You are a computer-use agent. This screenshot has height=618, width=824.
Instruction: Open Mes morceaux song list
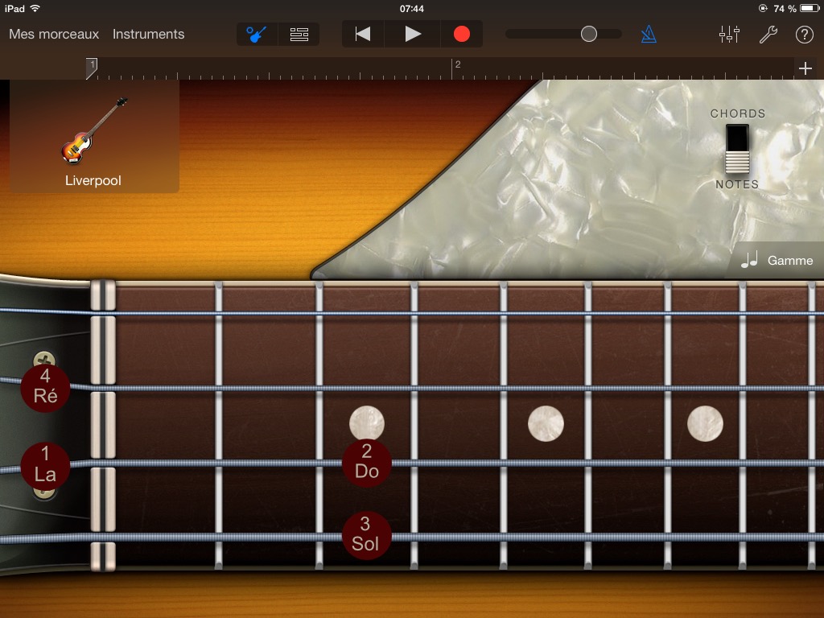[54, 34]
